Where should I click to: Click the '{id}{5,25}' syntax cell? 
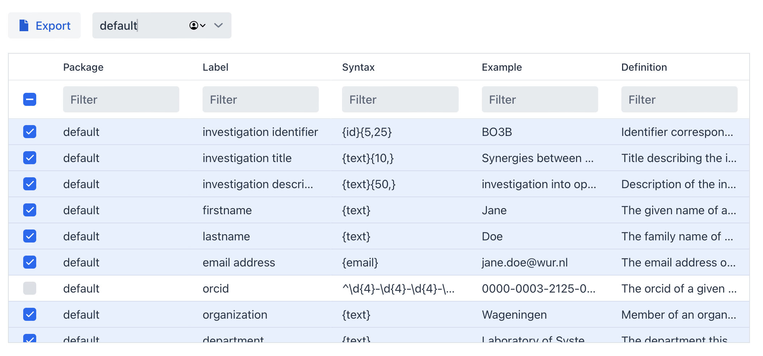[367, 132]
